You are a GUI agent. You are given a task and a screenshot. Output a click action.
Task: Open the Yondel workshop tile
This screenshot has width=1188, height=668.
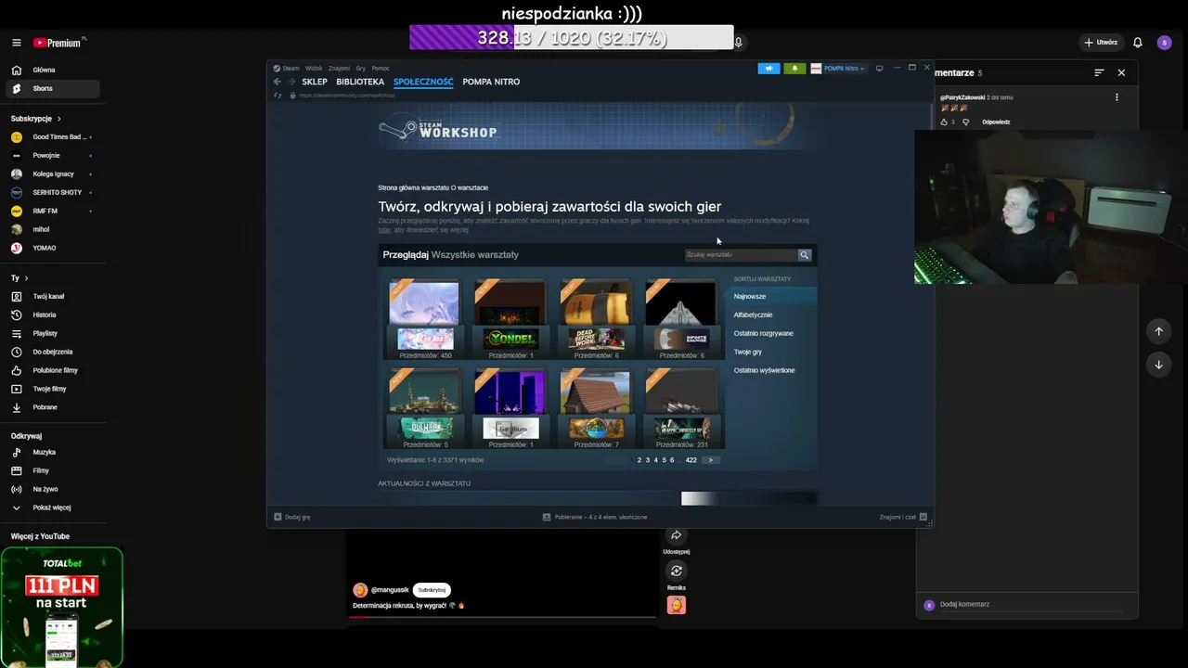point(510,319)
